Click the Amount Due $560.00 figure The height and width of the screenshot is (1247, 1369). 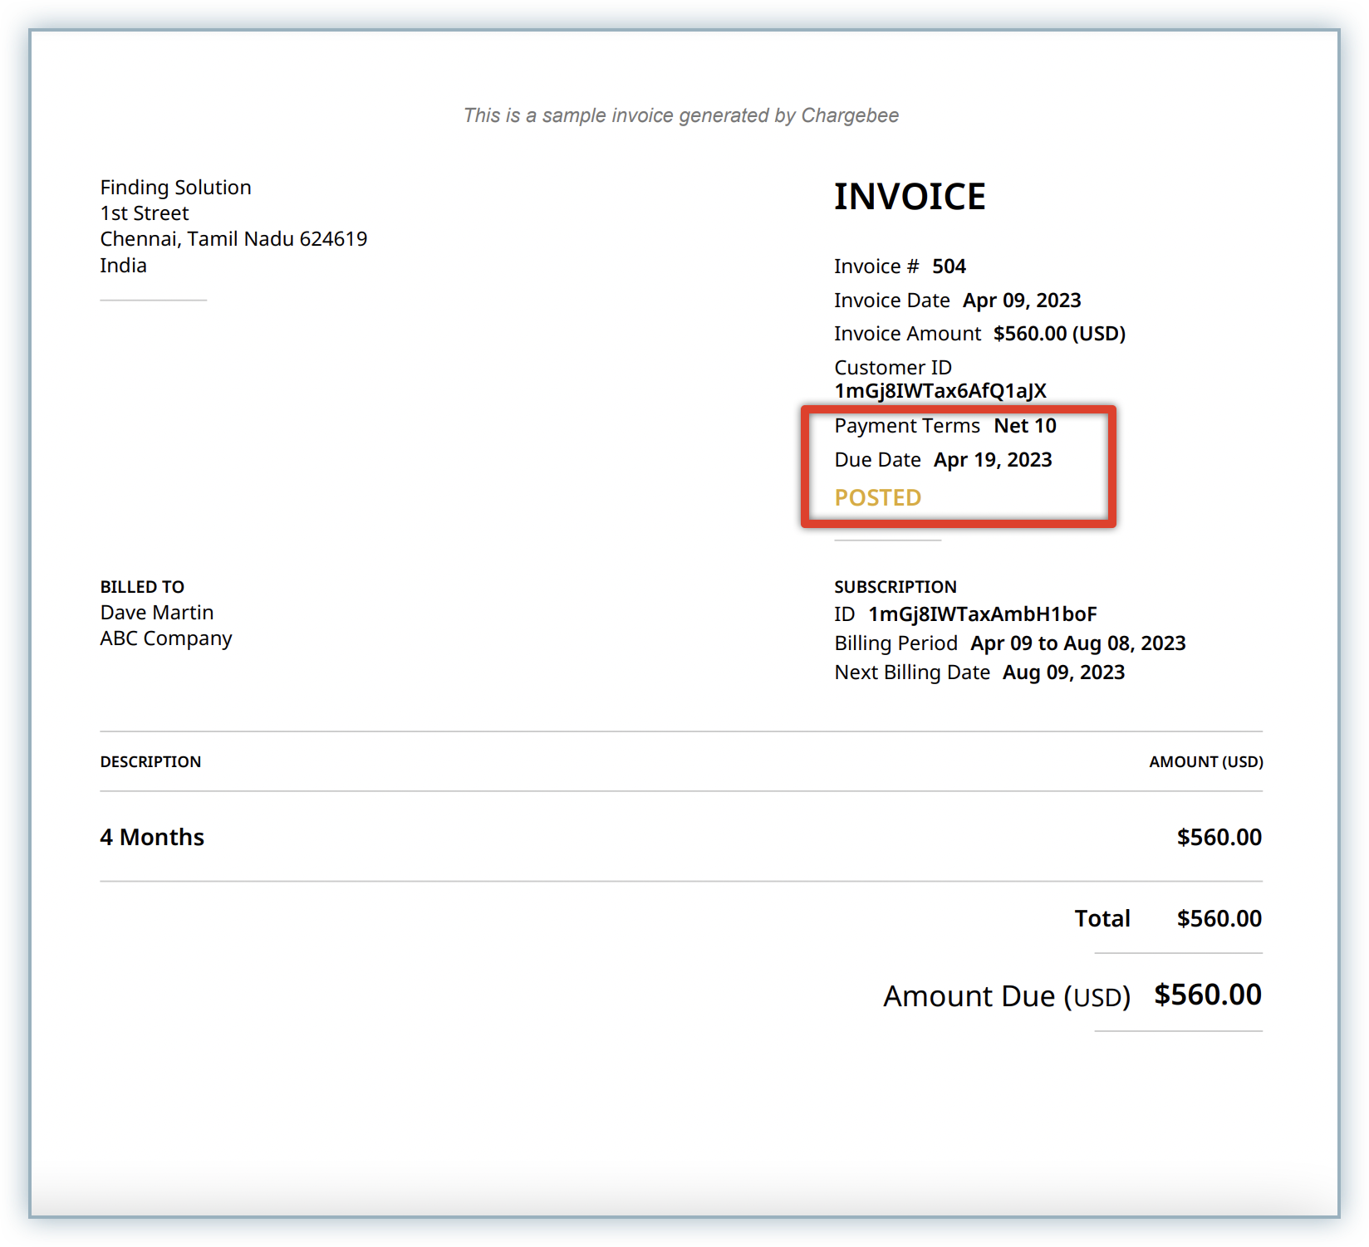[x=1207, y=995]
